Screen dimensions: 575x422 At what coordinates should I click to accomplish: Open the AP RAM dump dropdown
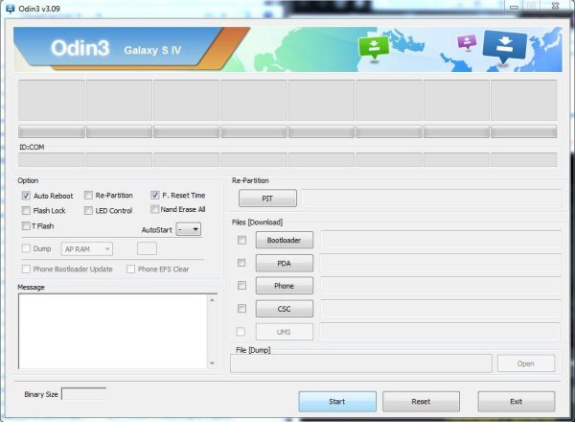click(87, 249)
